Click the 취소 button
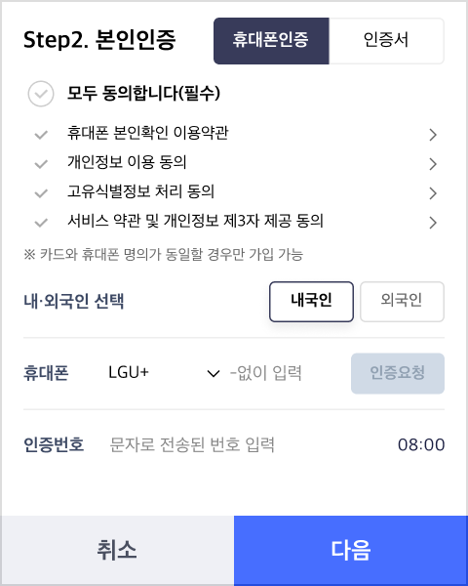Screen dimensions: 468x586 [117, 551]
